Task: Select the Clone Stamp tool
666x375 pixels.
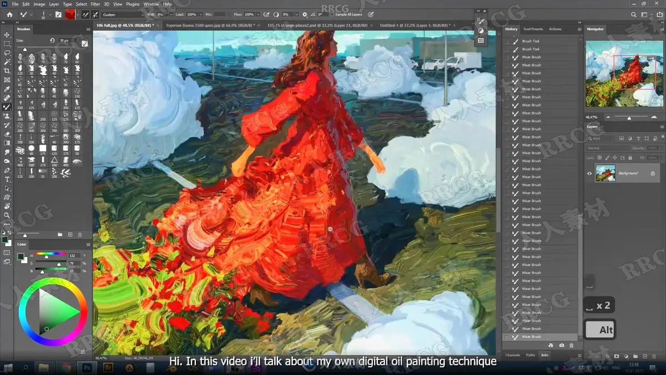Action: pos(7,116)
